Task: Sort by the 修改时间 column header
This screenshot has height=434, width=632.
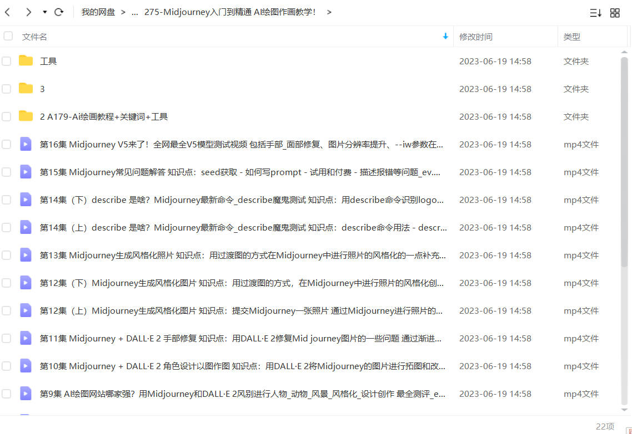Action: pos(476,37)
